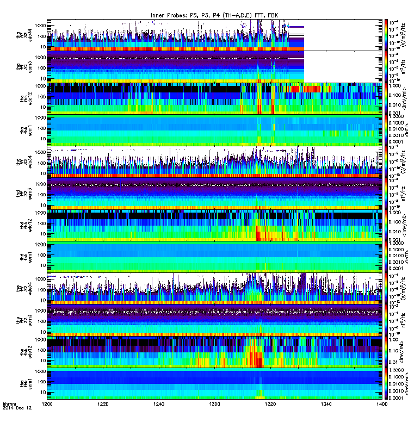Select the 1200 time tick label
Image resolution: width=408 pixels, height=435 pixels.
[x=47, y=404]
